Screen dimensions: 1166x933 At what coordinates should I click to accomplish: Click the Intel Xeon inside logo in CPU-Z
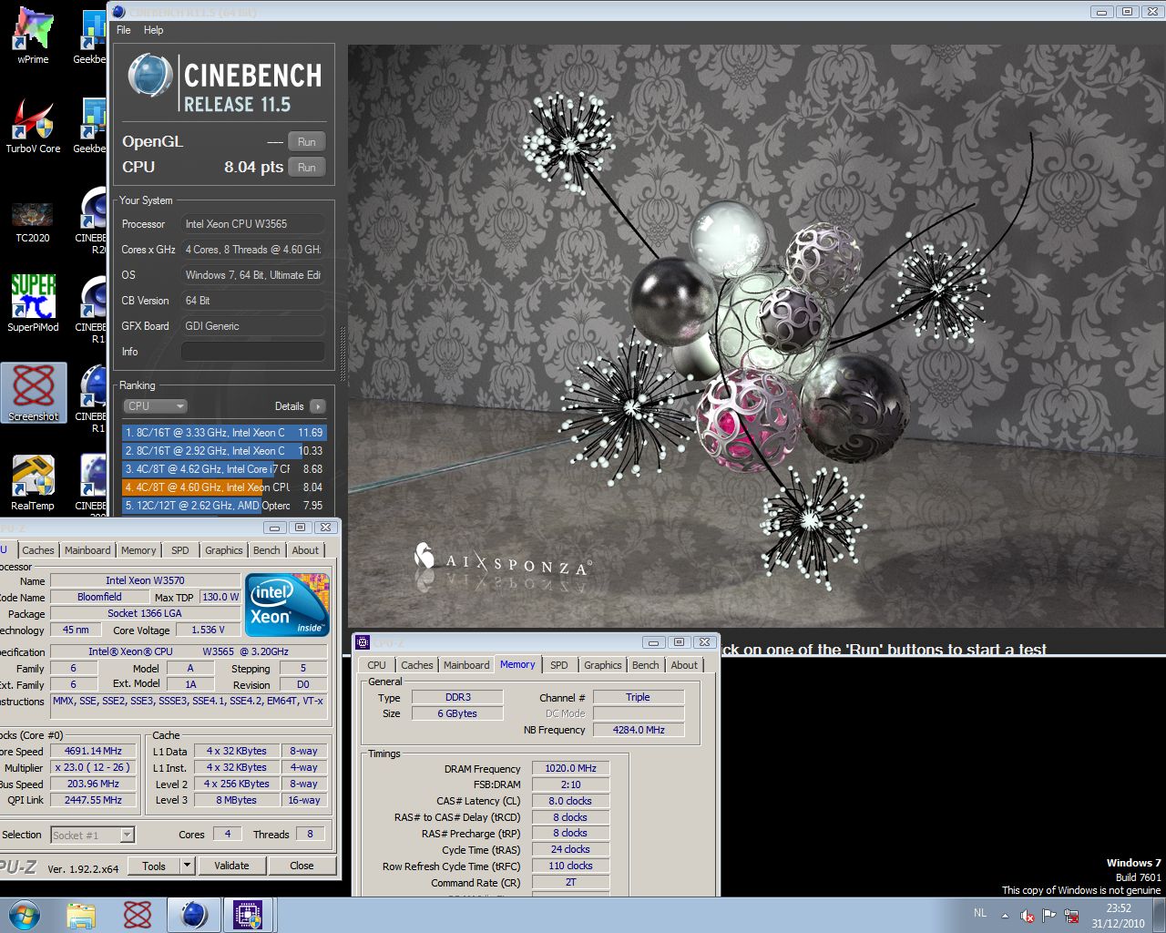[x=288, y=604]
